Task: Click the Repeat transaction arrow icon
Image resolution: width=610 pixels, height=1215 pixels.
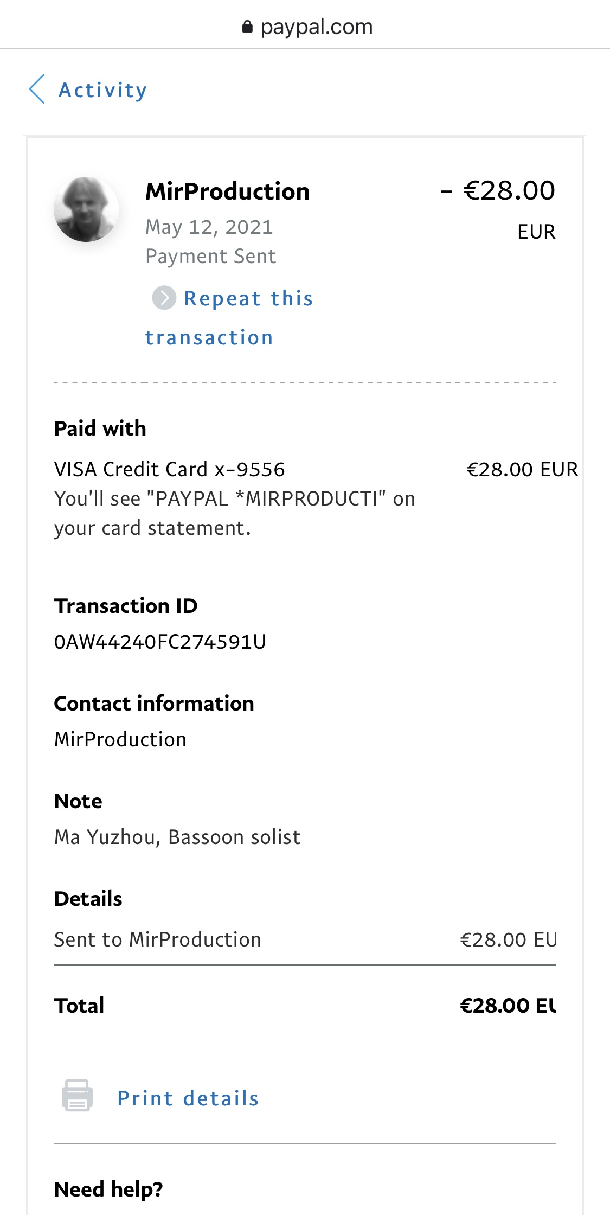Action: coord(164,298)
